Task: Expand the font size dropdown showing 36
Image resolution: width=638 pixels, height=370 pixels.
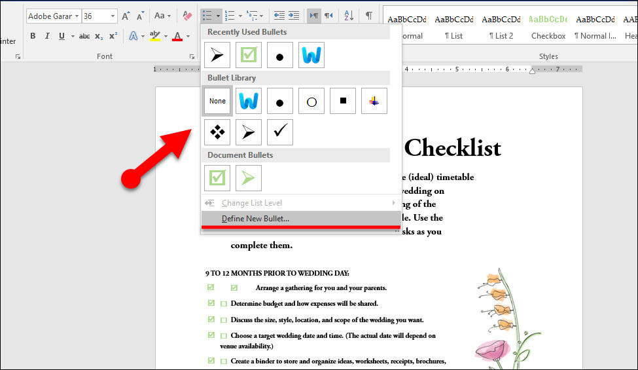Action: click(x=113, y=16)
